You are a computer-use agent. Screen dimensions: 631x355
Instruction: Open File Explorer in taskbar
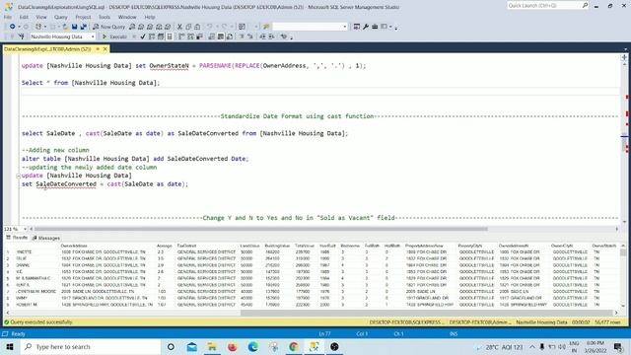point(212,346)
